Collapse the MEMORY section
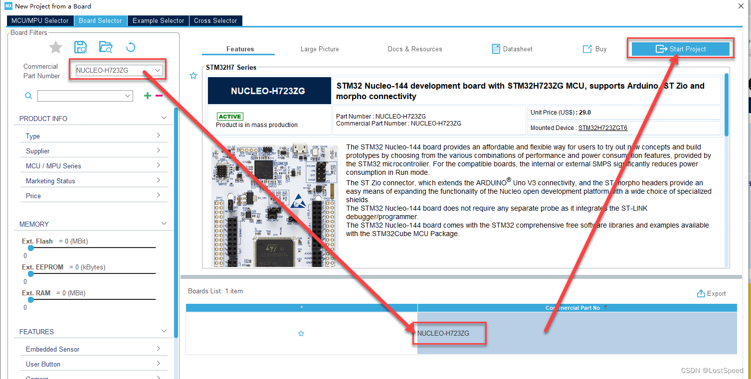This screenshot has width=751, height=379. [x=164, y=224]
